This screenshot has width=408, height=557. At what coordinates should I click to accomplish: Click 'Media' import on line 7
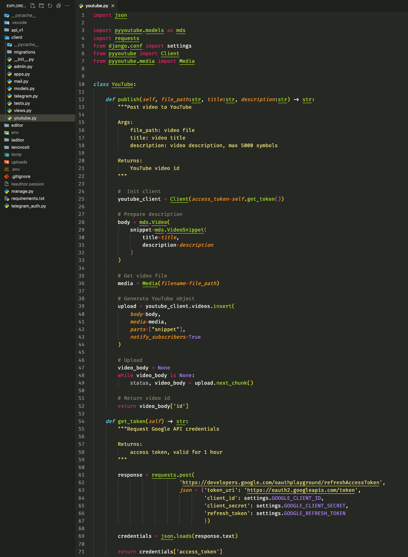point(187,61)
